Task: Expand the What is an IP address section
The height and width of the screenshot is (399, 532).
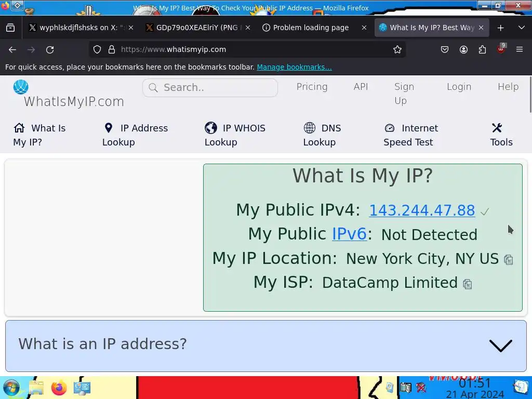Action: (266, 345)
